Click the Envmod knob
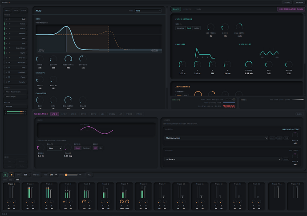The height and width of the screenshot is (216, 307). pyautogui.click(x=83, y=59)
